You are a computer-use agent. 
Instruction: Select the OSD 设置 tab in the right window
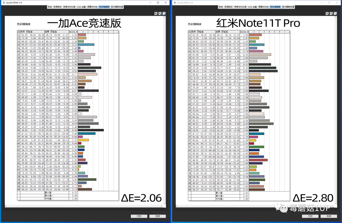[252, 7]
